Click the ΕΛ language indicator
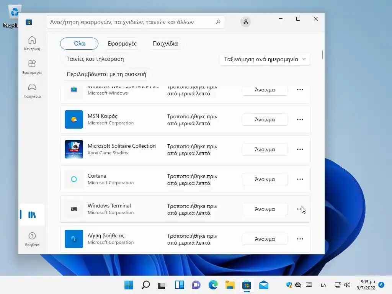The height and width of the screenshot is (294, 392). click(323, 285)
